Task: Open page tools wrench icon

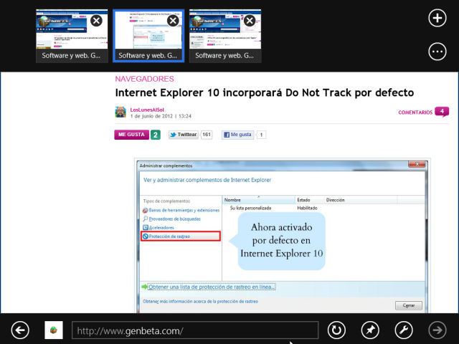Action: point(404,330)
